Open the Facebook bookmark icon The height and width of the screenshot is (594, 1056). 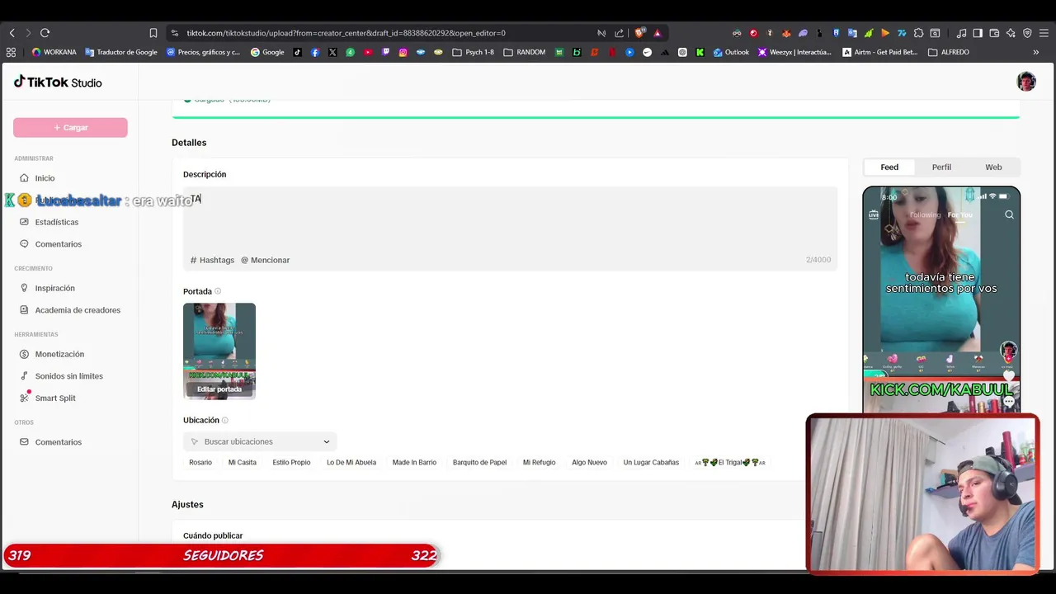315,52
